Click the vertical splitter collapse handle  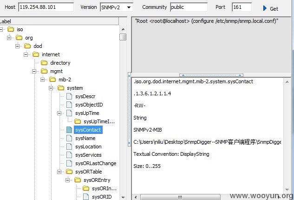point(129,109)
